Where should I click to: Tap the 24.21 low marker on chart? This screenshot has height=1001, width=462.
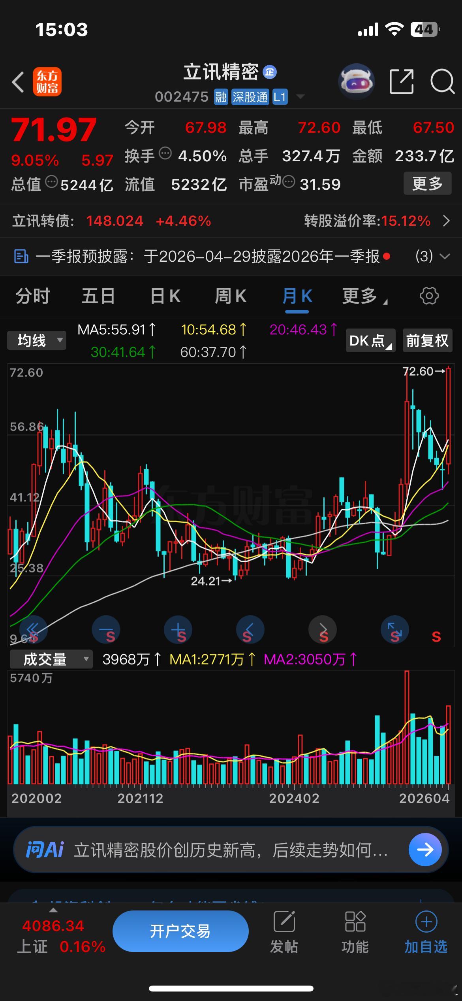211,581
